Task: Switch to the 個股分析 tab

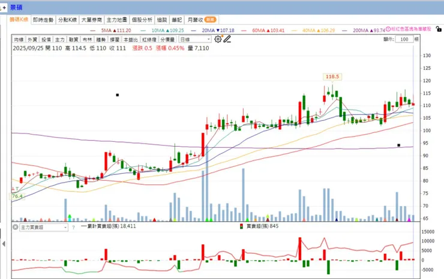Action: click(142, 20)
